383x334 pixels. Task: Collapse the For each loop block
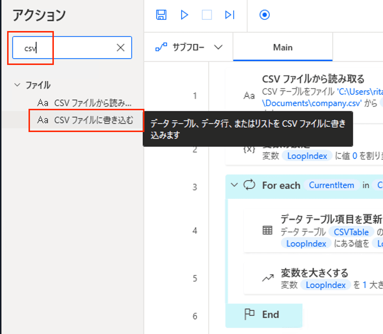pos(234,185)
